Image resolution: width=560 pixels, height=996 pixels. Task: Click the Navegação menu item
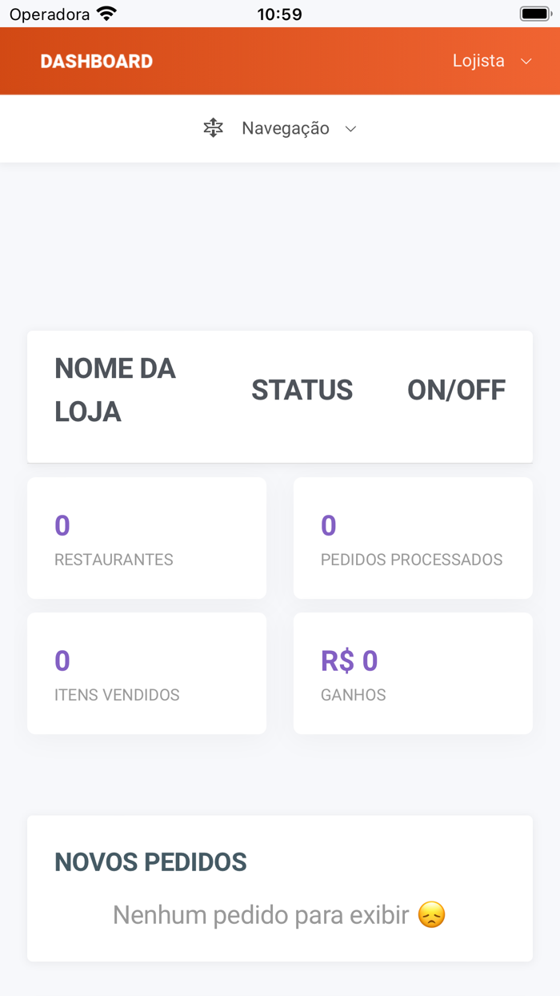(286, 128)
